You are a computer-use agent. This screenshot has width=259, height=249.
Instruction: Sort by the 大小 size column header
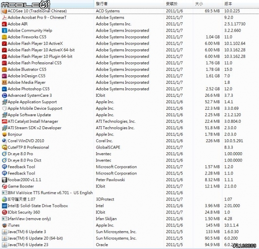click(x=199, y=4)
